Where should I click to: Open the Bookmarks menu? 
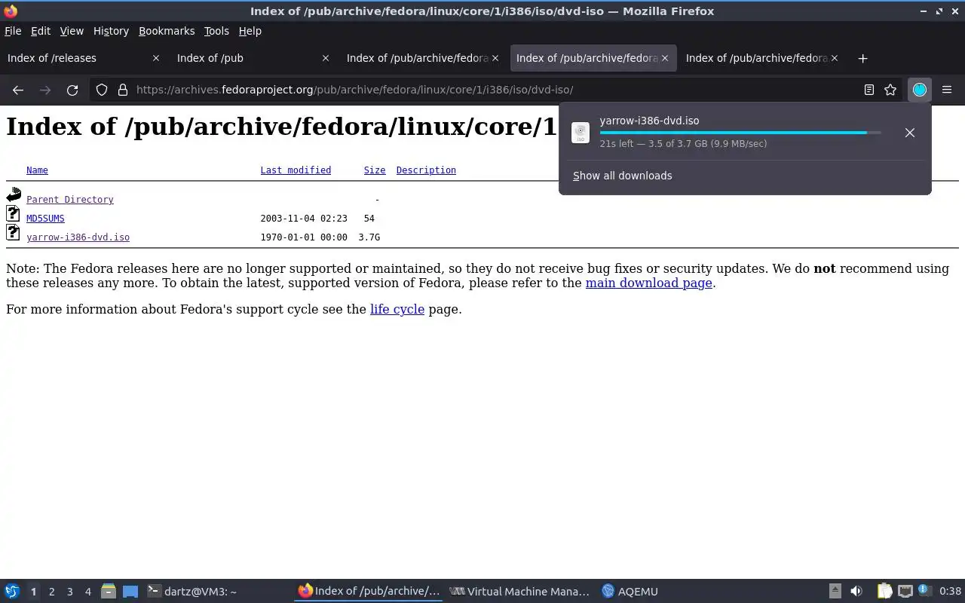coord(167,31)
